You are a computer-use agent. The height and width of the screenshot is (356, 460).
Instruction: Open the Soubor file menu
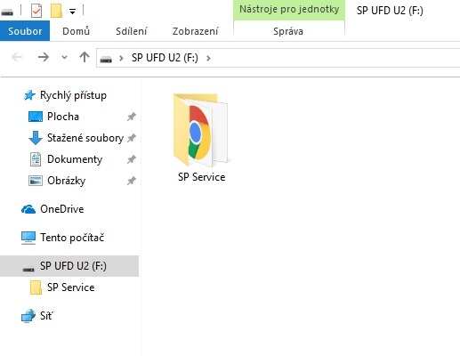click(x=25, y=31)
